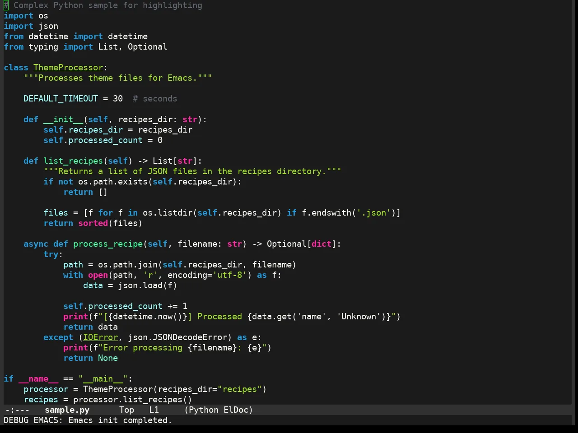578x433 pixels.
Task: Click the '# seconds' comment
Action: (155, 99)
